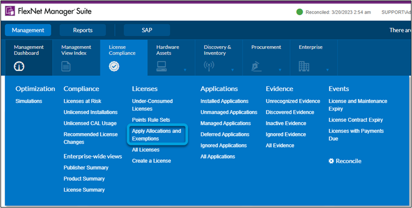Select Create a License
This screenshot has width=412, height=208.
click(x=151, y=161)
